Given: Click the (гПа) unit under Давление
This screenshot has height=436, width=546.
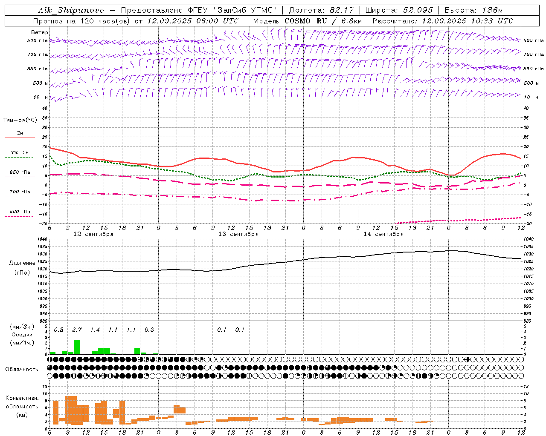Looking at the screenshot, I should tap(22, 273).
